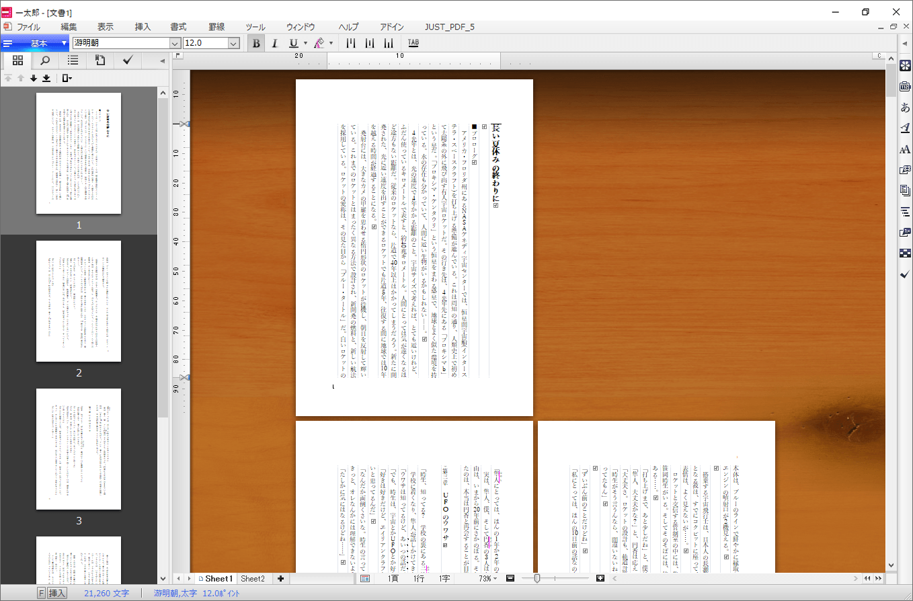Image resolution: width=913 pixels, height=601 pixels.
Task: Open the font size dropdown 12.0
Action: (x=233, y=43)
